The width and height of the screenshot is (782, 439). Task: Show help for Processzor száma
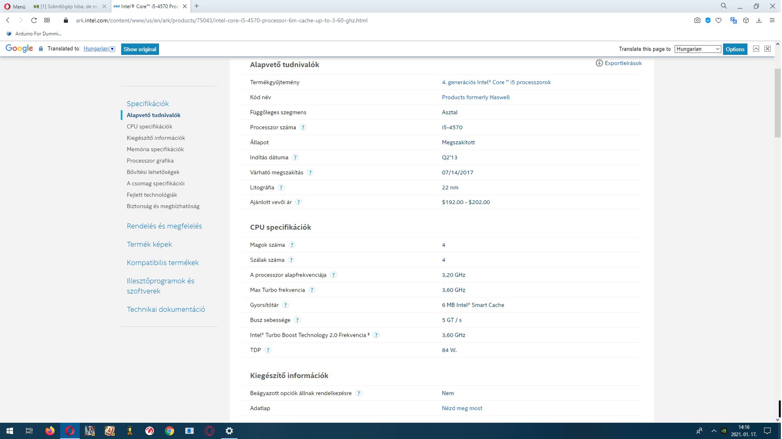pos(303,127)
